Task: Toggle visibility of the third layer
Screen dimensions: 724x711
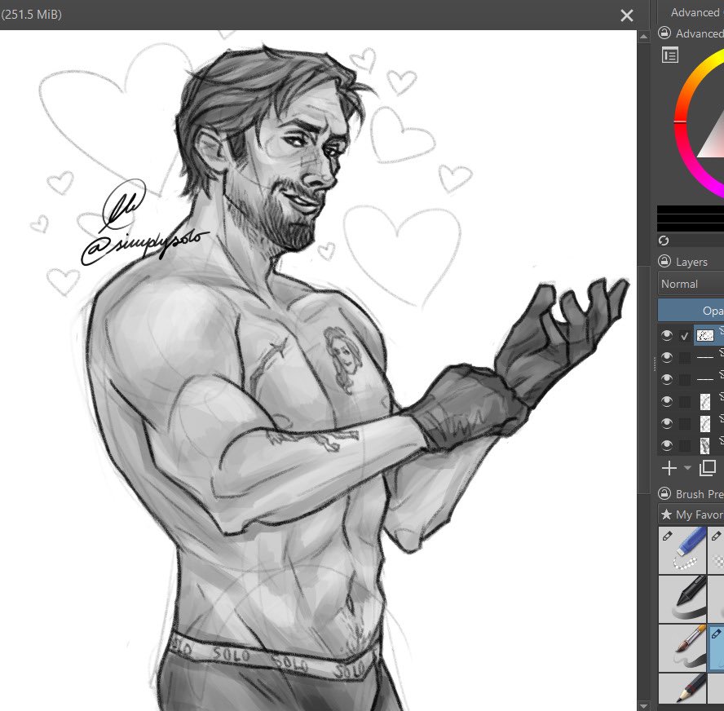Action: click(666, 378)
